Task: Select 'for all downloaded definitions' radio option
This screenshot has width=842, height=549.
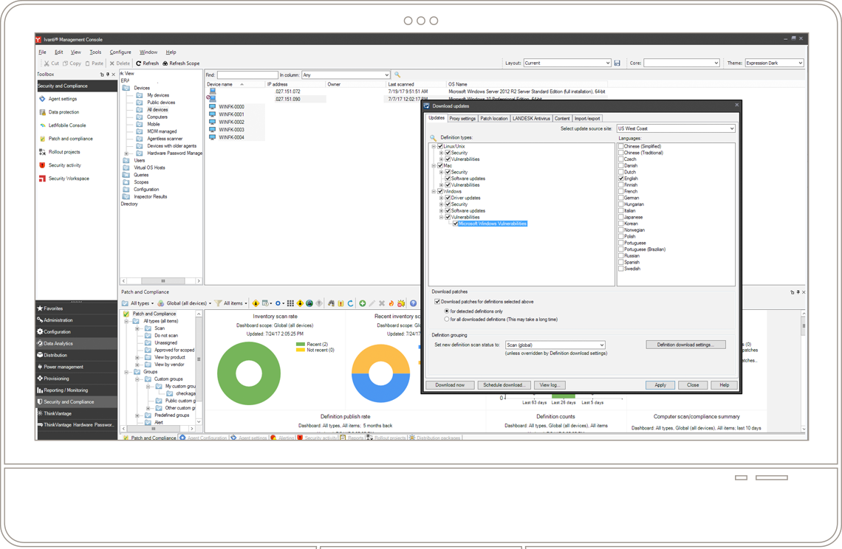Action: pyautogui.click(x=446, y=320)
